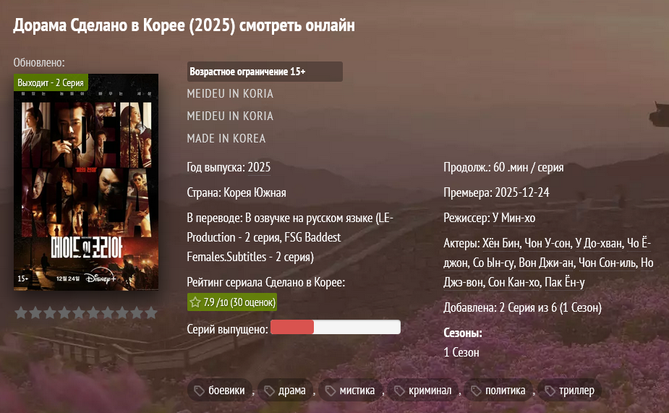Open the мистика genre tag
This screenshot has height=413, width=669.
click(x=350, y=390)
